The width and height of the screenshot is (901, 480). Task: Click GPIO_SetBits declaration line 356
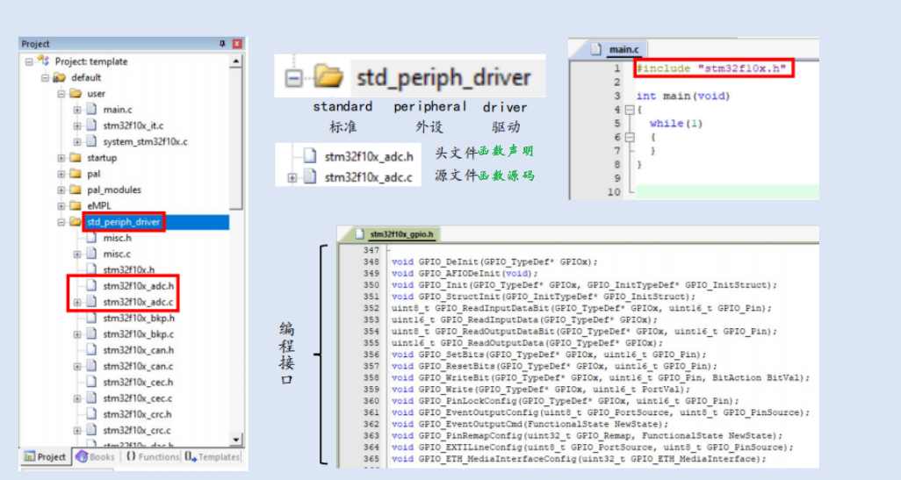(x=549, y=355)
